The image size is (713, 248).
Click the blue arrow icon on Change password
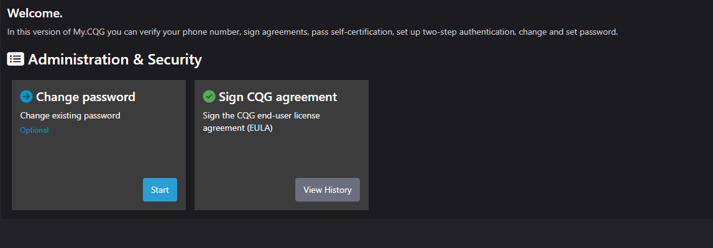tap(26, 97)
